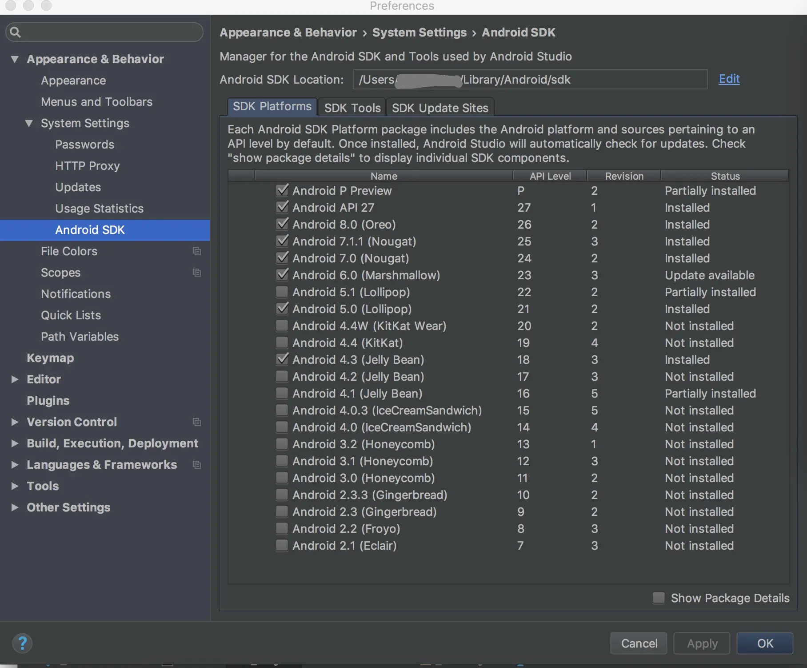Viewport: 807px width, 668px height.
Task: Switch to the SDK Tools tab
Action: 352,108
